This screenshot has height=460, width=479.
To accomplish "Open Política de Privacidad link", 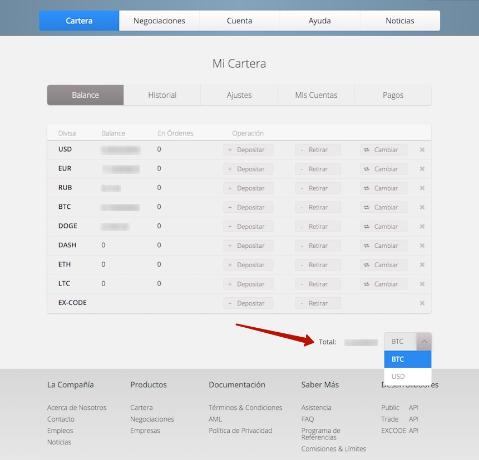I will [240, 431].
